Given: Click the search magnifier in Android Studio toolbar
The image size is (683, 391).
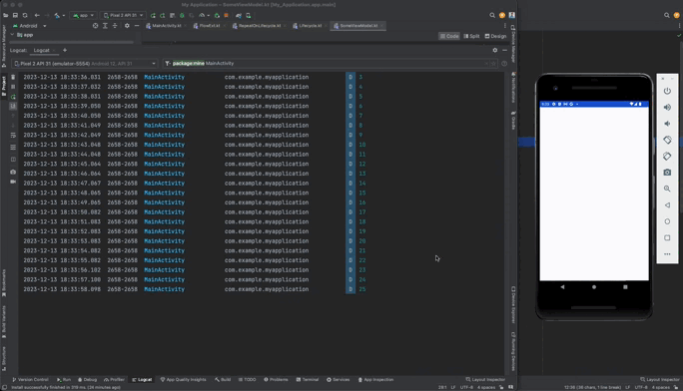Looking at the screenshot, I should pos(492,15).
